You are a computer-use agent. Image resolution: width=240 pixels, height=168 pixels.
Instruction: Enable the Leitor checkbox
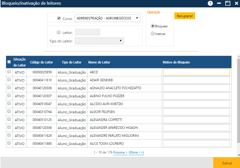(59, 32)
